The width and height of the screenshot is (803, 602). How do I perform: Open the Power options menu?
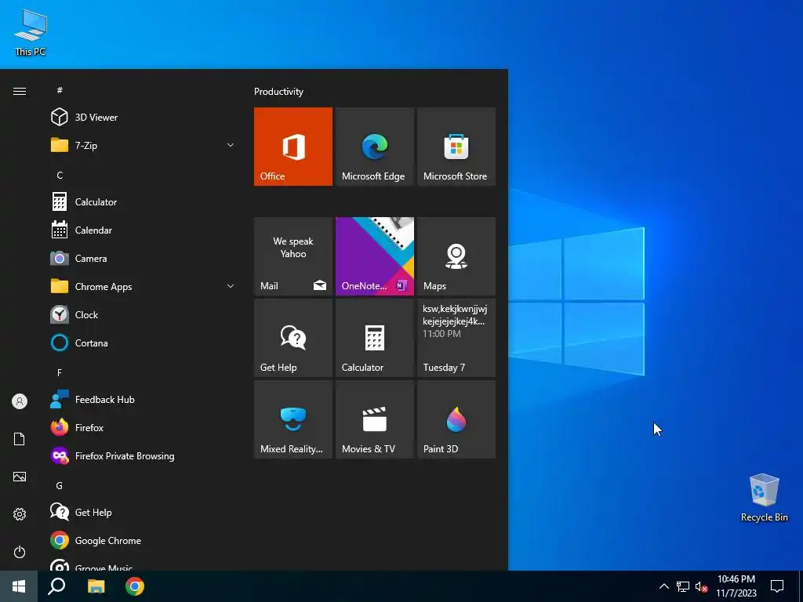[20, 552]
